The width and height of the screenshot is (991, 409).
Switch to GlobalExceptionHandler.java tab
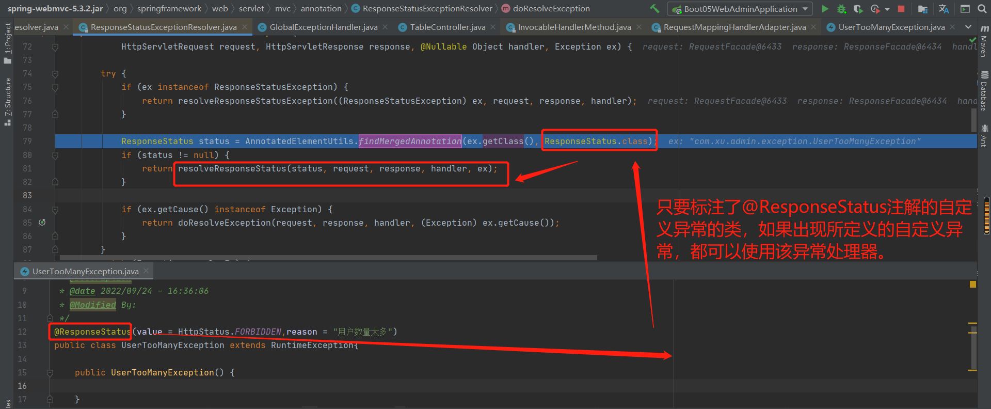(324, 27)
